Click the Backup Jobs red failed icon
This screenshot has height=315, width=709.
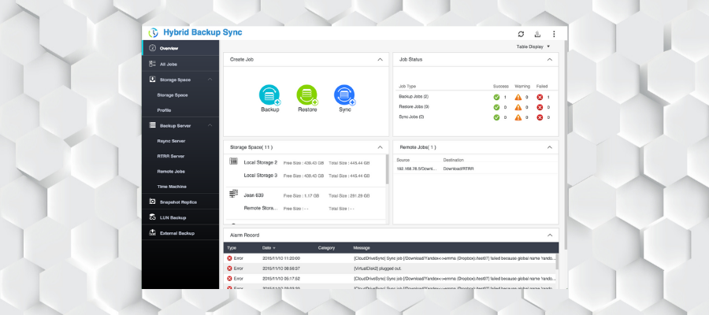coord(540,97)
